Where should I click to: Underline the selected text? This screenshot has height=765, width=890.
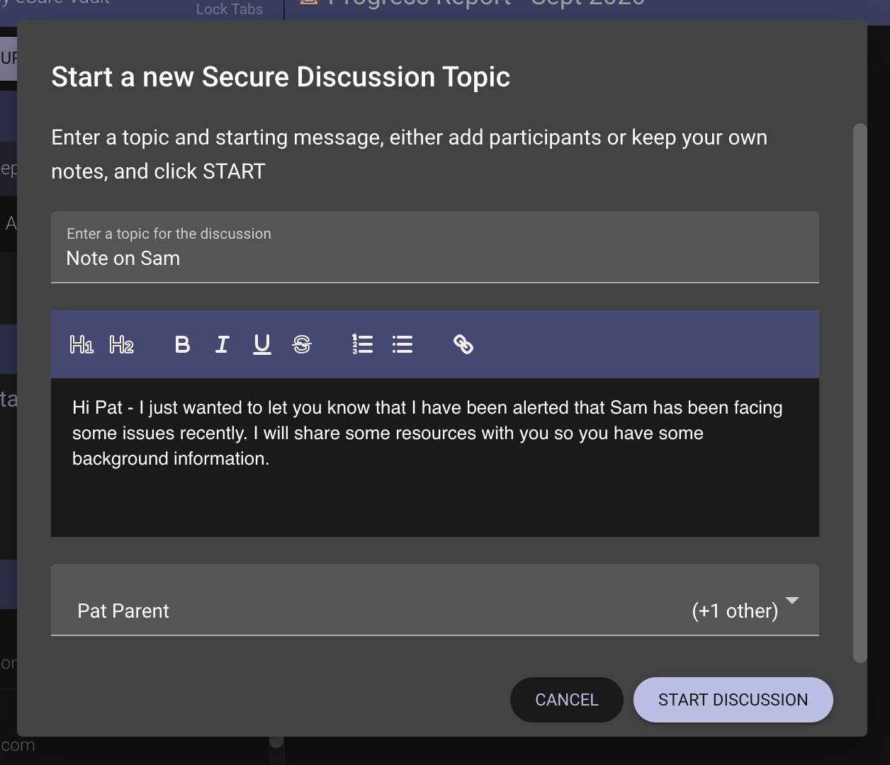(x=262, y=345)
